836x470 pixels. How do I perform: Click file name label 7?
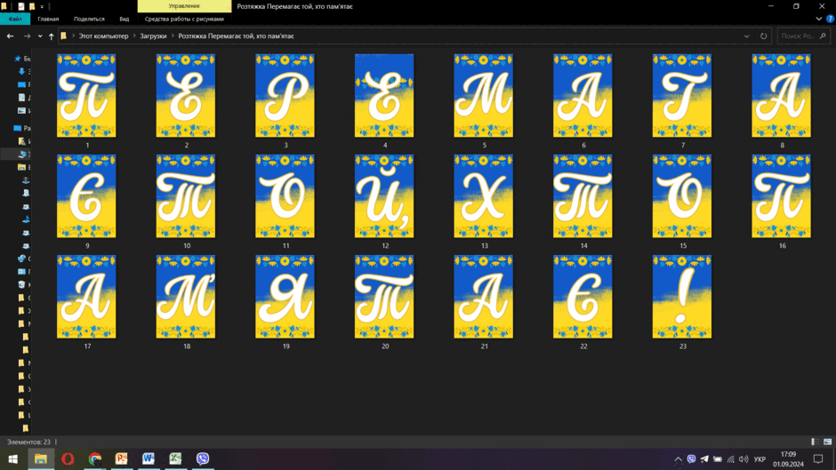pyautogui.click(x=682, y=145)
